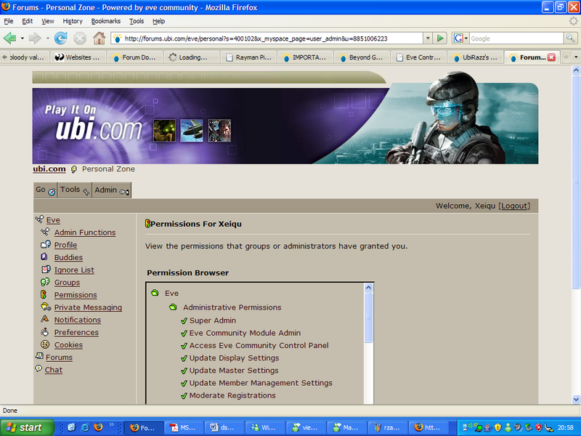581x436 pixels.
Task: Open the address bar history dropdown
Action: (428, 39)
